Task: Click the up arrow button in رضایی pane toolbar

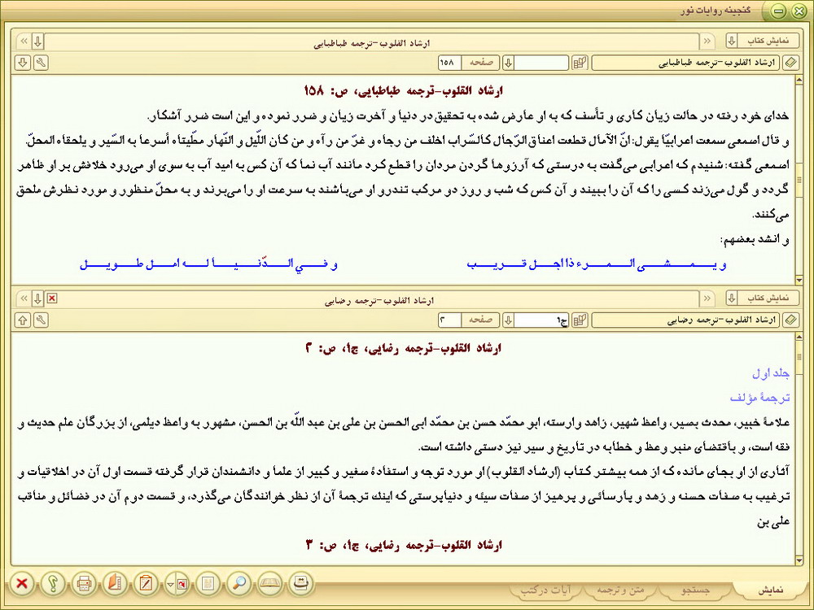Action: (x=22, y=320)
